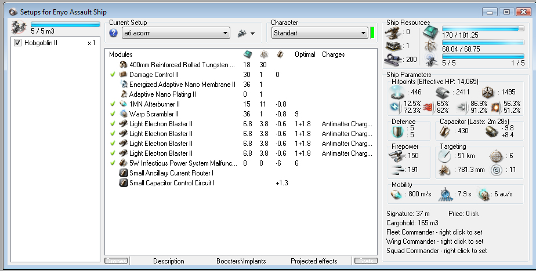Click Wing Commander right click to set
This screenshot has height=271, width=536.
tap(435, 241)
